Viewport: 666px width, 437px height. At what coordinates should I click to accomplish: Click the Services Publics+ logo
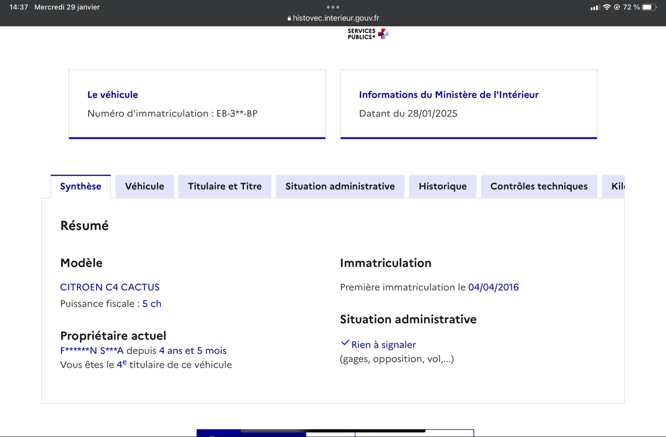pyautogui.click(x=367, y=33)
